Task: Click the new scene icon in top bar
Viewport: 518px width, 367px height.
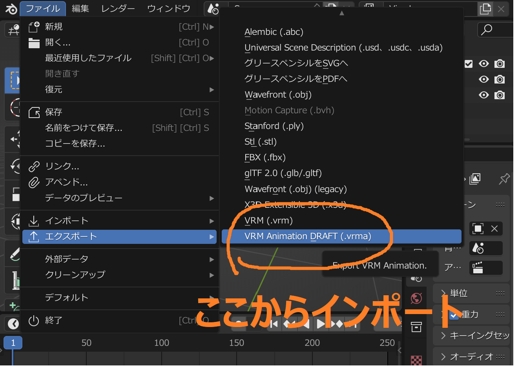Action: tap(485, 9)
